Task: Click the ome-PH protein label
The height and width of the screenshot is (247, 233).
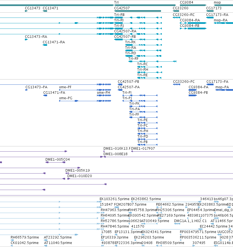Action: [103, 93]
